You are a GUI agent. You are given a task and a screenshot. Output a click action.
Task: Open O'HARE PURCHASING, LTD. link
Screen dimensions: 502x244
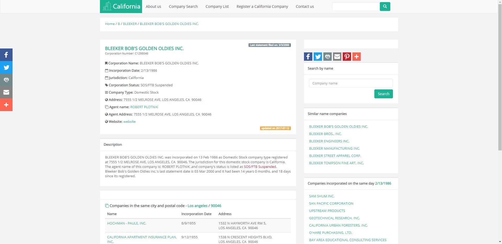[331, 233]
